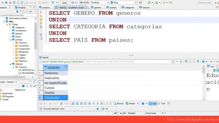The image size is (219, 123).
Task: Open the Projects tab
Action: (20, 8)
